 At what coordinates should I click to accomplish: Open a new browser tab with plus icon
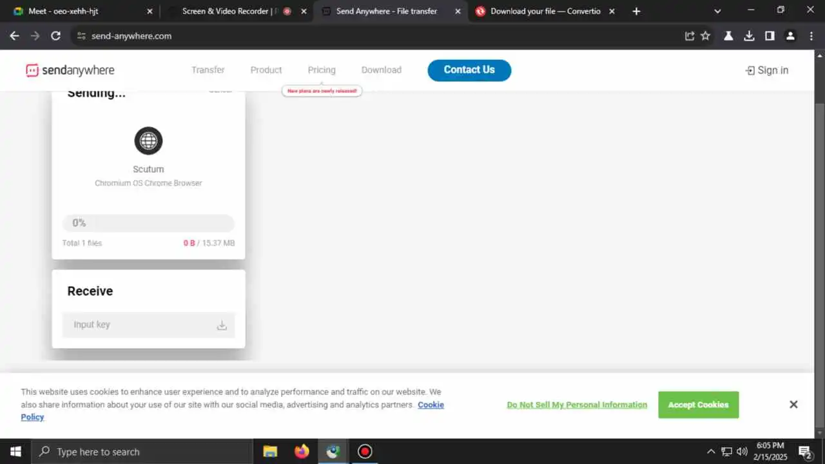[637, 11]
